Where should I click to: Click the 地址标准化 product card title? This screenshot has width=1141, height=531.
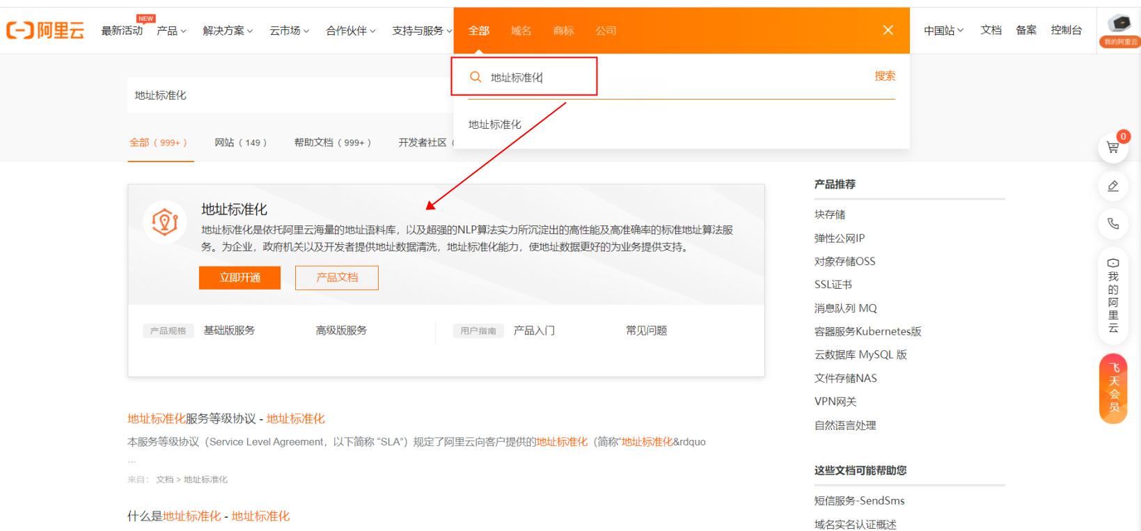pyautogui.click(x=235, y=209)
